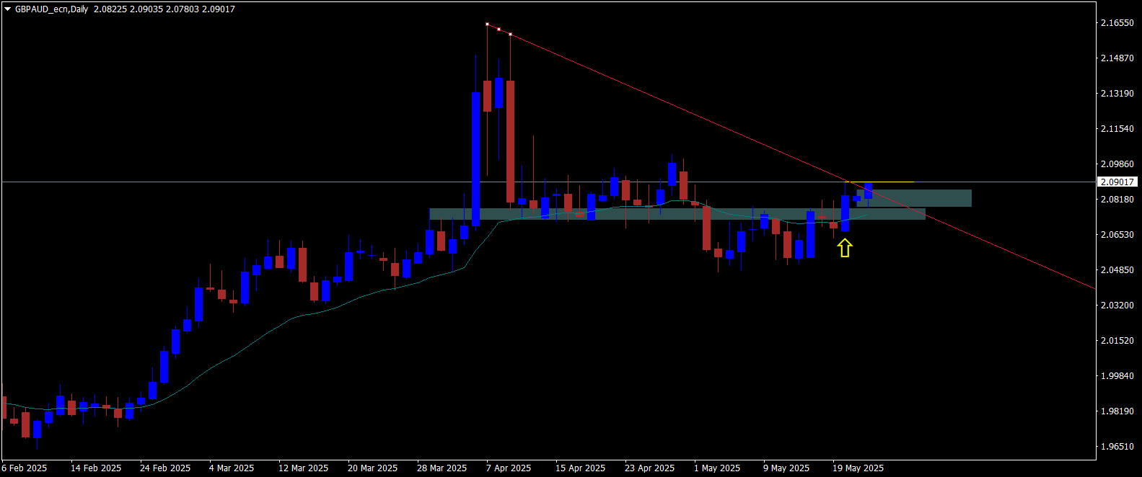Click the 15 Apr 2025 date label

click(581, 468)
